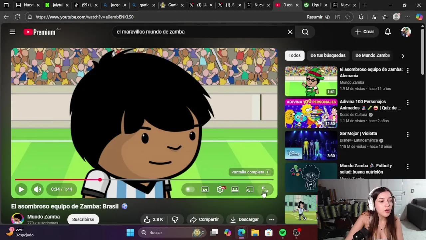This screenshot has width=426, height=240.
Task: Subscribe with the Suscribirse button
Action: [x=83, y=219]
